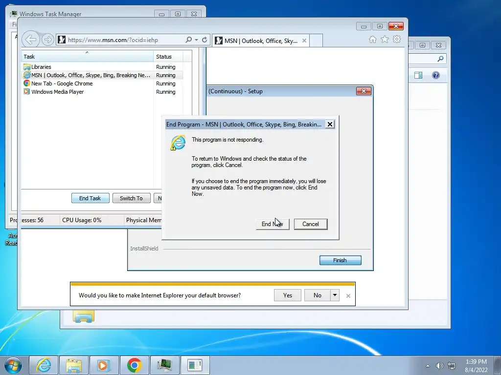Image resolution: width=501 pixels, height=375 pixels.
Task: Click the Switch To button
Action: click(x=131, y=198)
